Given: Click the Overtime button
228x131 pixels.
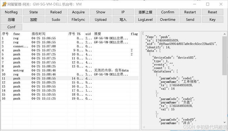Looking at the screenshot, I should (168, 20).
